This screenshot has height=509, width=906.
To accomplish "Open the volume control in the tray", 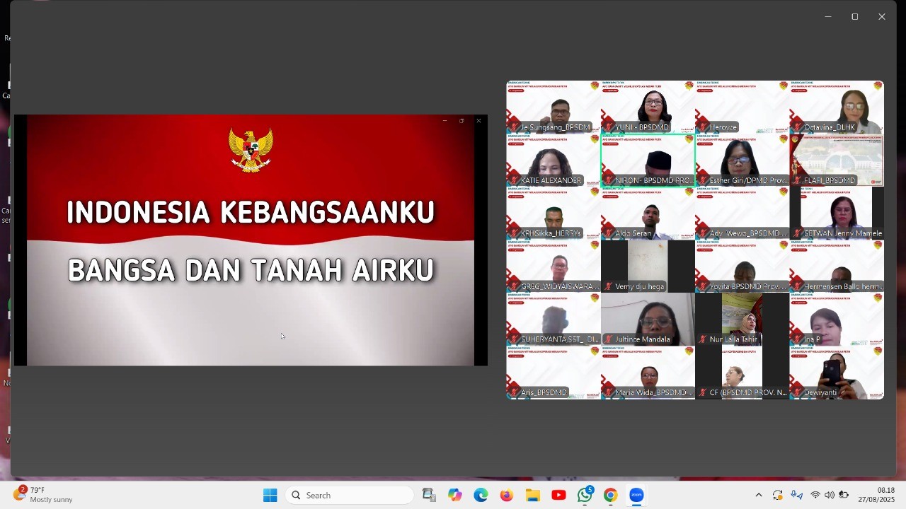I will (x=830, y=496).
